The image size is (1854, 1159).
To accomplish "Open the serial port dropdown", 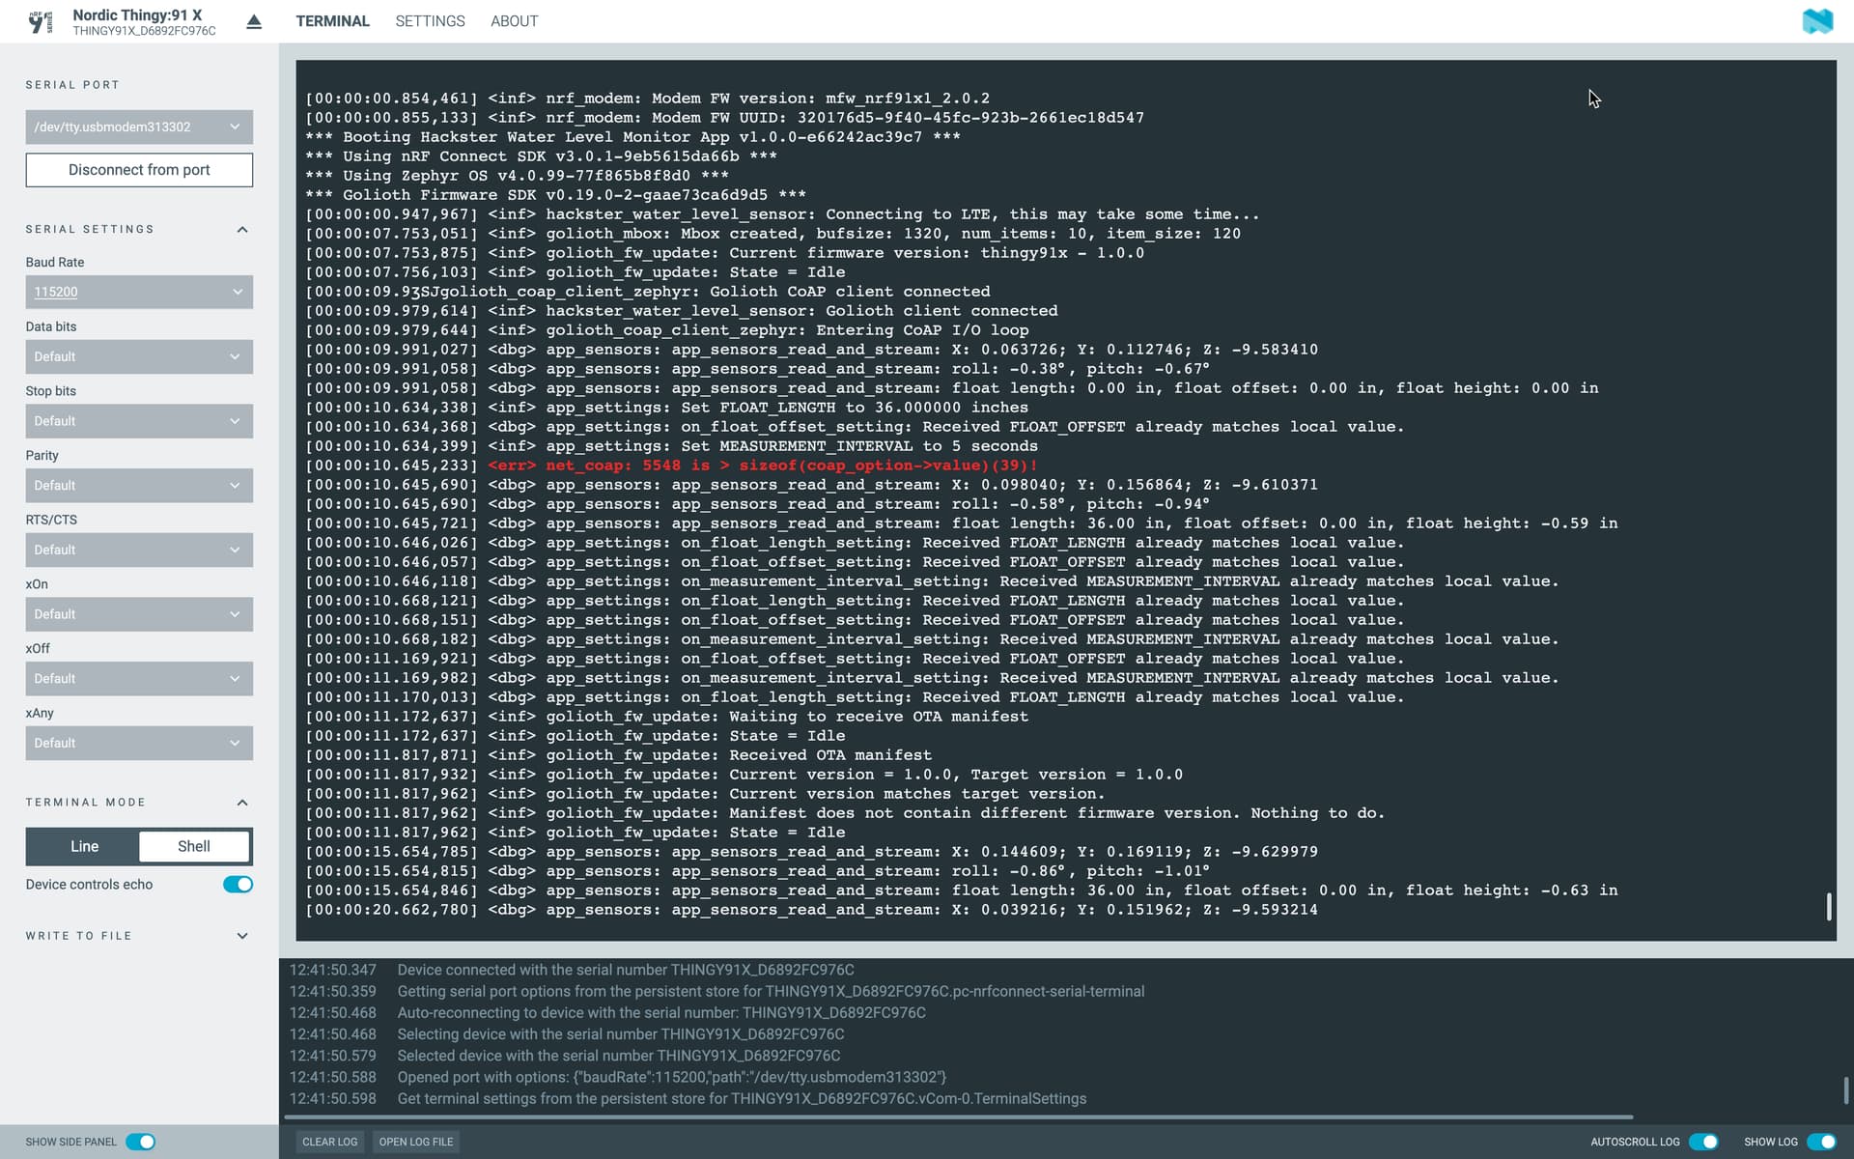I will coord(139,127).
